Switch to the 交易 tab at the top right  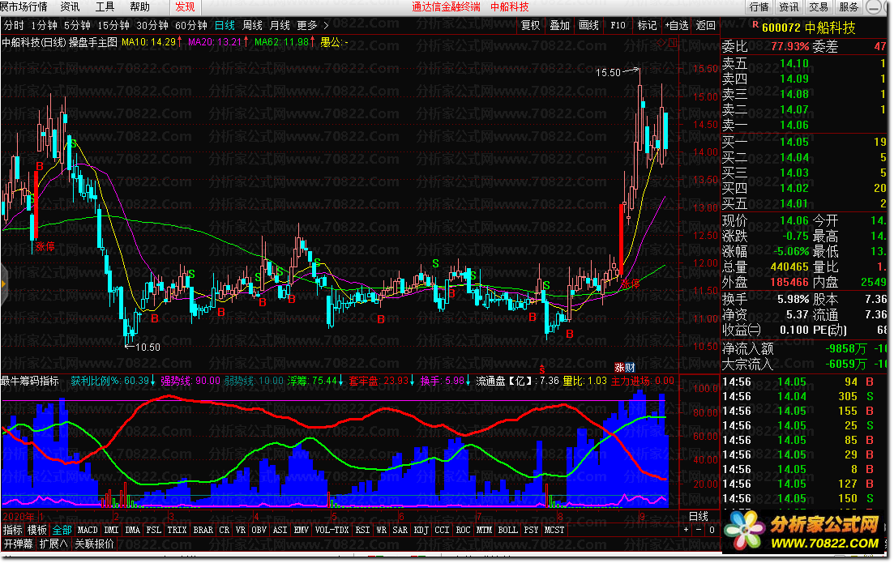click(x=818, y=6)
